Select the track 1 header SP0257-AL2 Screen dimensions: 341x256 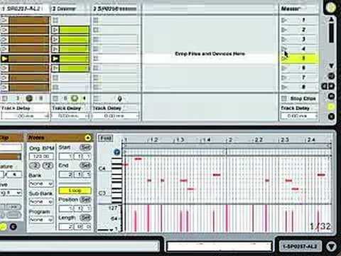point(25,9)
